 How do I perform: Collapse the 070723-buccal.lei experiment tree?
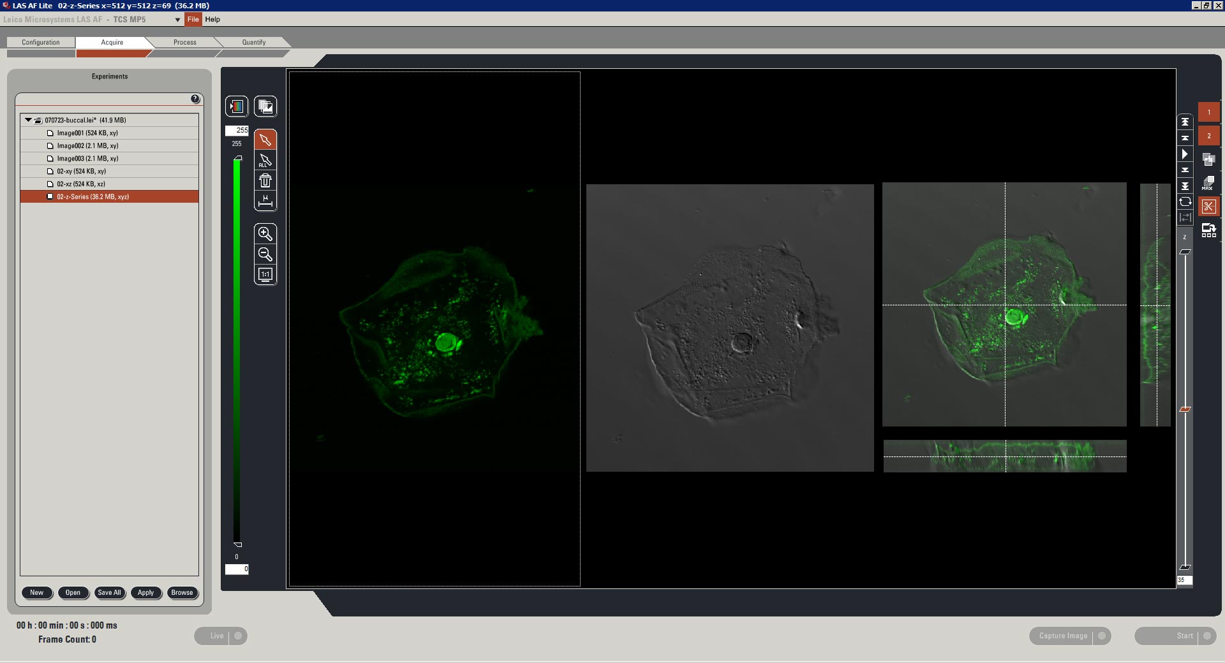(28, 120)
